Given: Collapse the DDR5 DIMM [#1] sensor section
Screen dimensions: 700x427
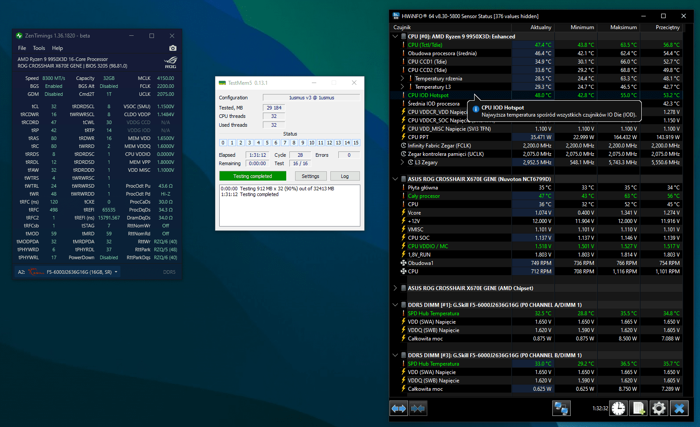Looking at the screenshot, I should tap(395, 305).
